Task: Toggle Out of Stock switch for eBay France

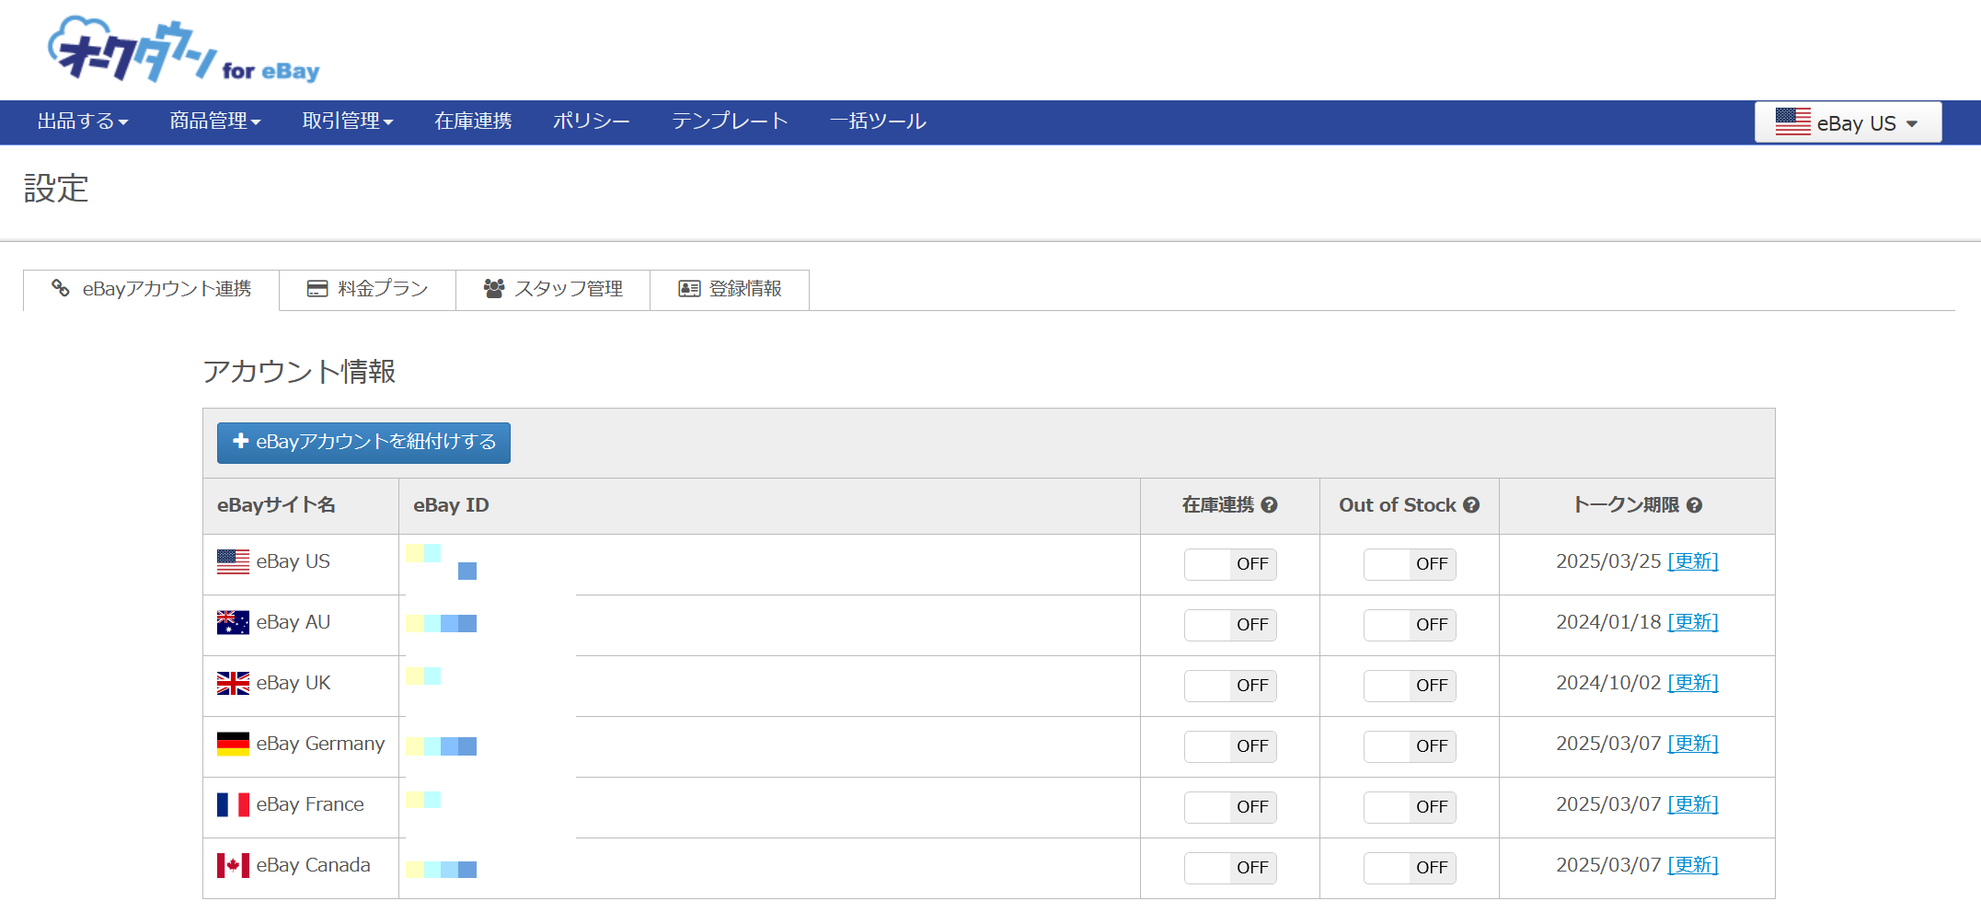Action: pyautogui.click(x=1410, y=807)
